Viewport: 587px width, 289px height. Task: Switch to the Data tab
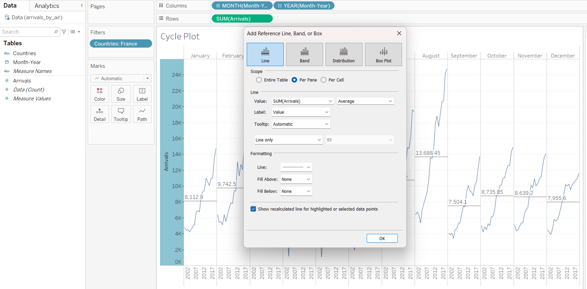10,6
